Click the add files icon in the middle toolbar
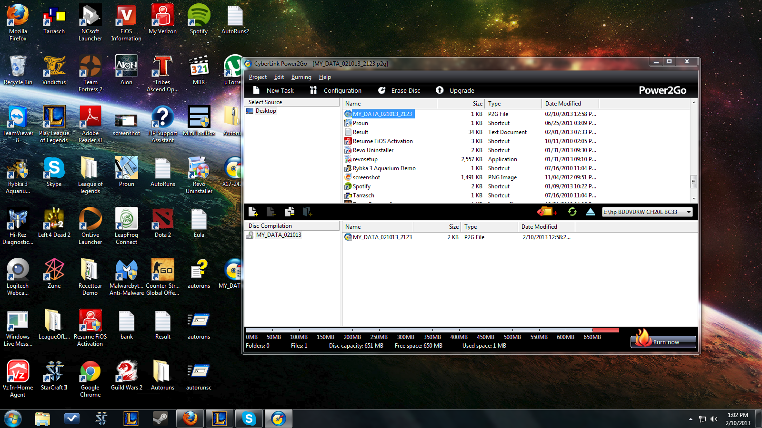The width and height of the screenshot is (762, 428). pyautogui.click(x=253, y=212)
